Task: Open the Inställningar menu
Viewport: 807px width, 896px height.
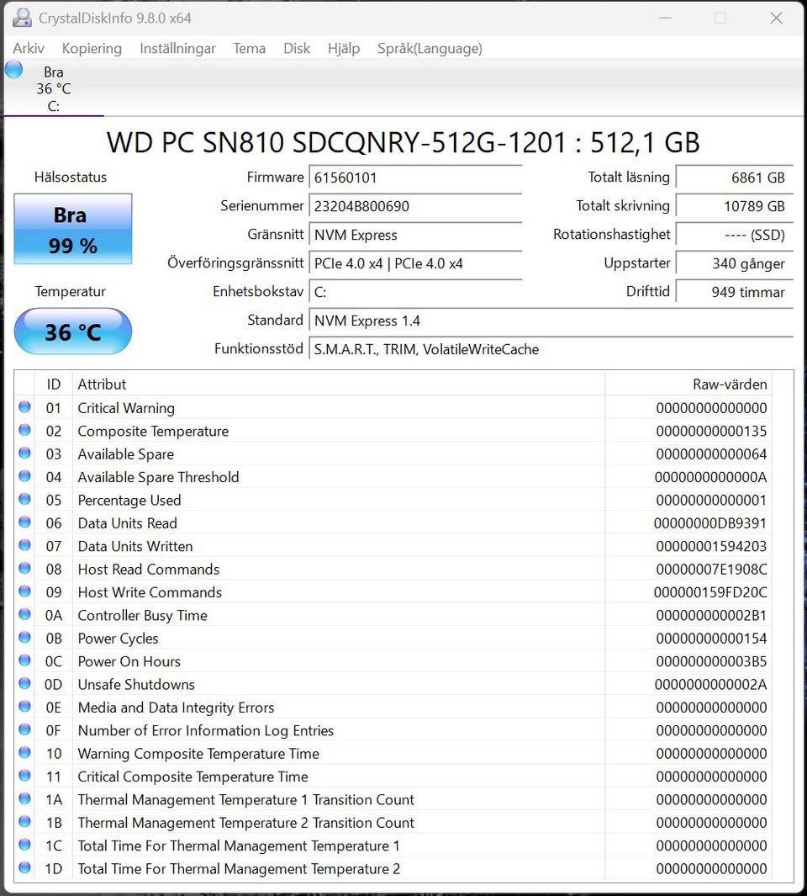Action: [x=177, y=49]
